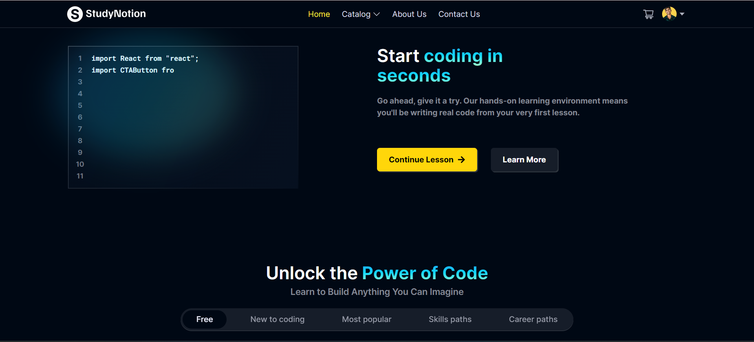This screenshot has width=754, height=342.
Task: Click the import React code line
Action: 145,58
